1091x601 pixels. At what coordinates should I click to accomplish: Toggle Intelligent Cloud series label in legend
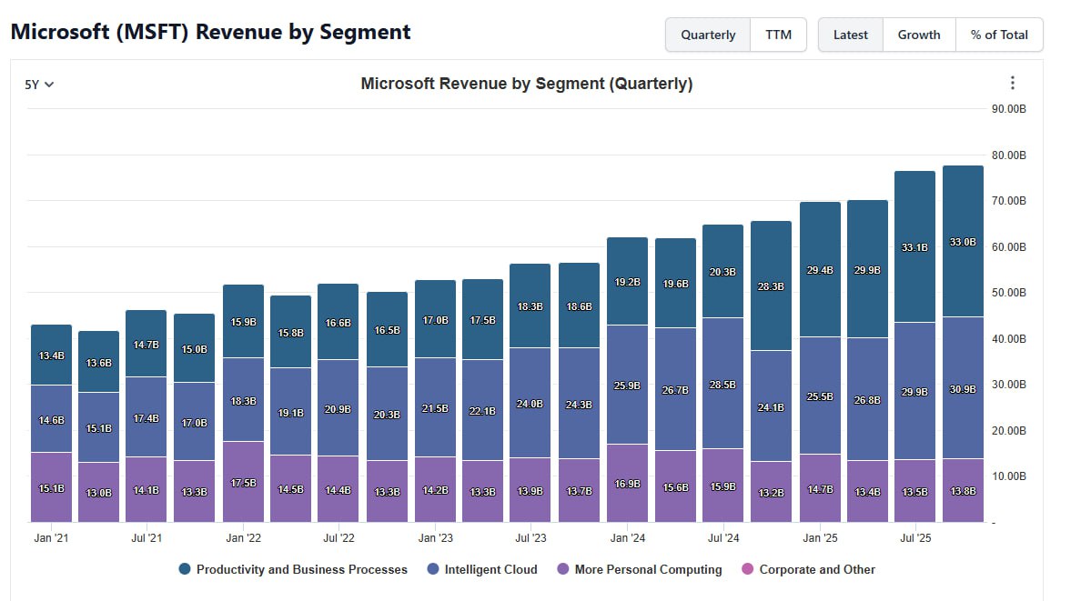490,569
